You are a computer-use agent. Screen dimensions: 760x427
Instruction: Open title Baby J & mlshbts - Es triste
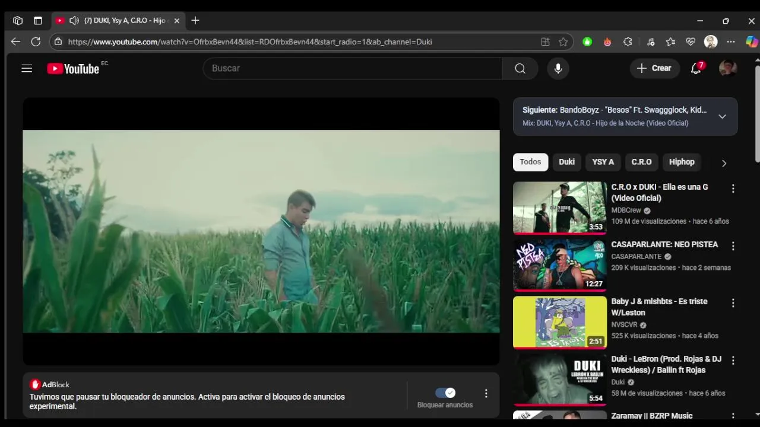[x=659, y=307]
